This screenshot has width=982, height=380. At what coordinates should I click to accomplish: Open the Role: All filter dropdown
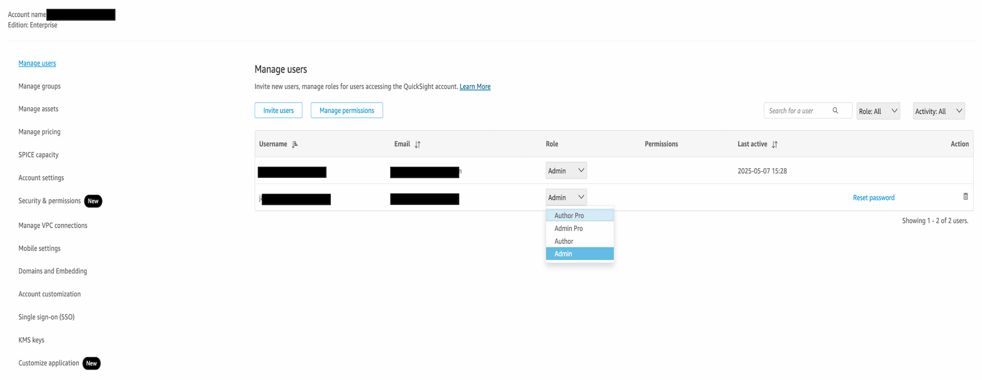(878, 111)
